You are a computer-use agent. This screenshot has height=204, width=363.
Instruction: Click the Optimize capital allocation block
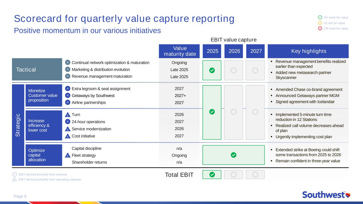44,155
